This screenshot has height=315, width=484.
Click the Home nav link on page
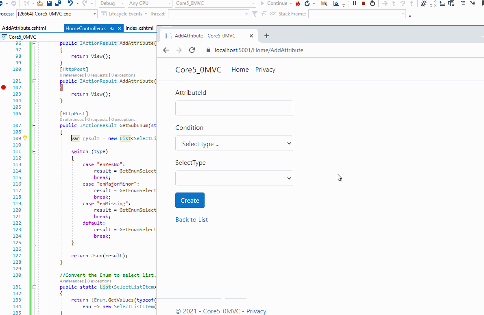coord(240,70)
